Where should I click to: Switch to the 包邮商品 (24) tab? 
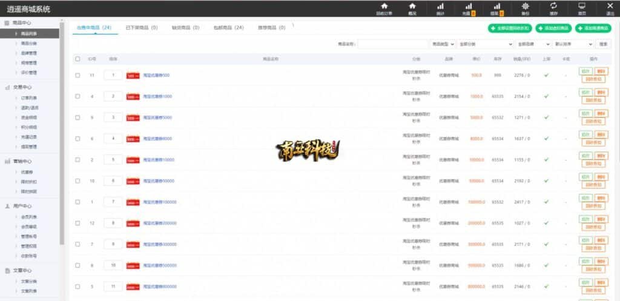(x=230, y=28)
